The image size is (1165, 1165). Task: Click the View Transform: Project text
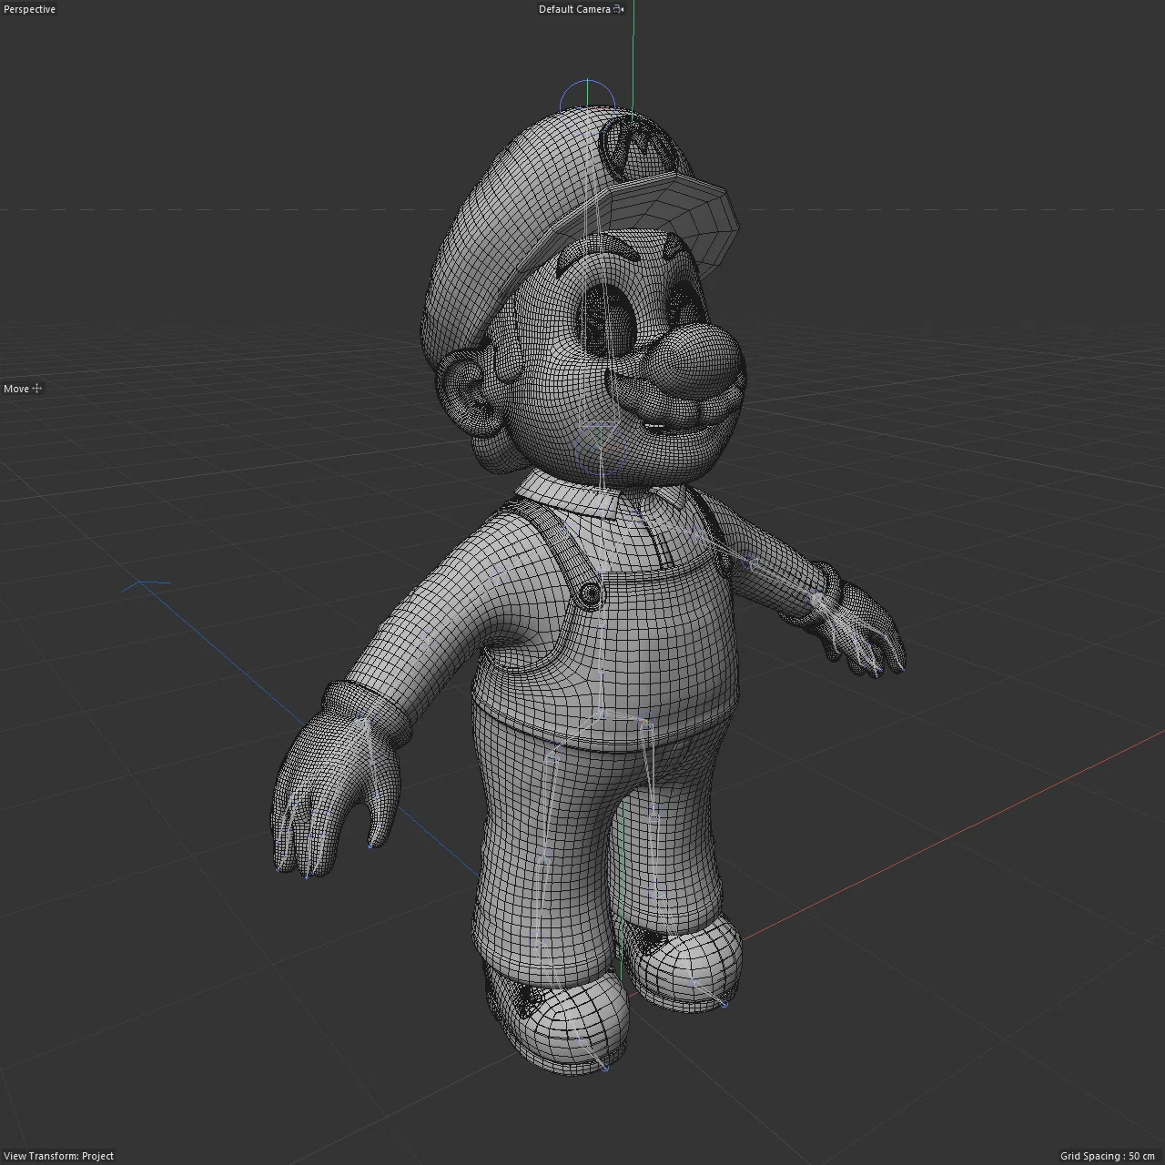[x=56, y=1155]
